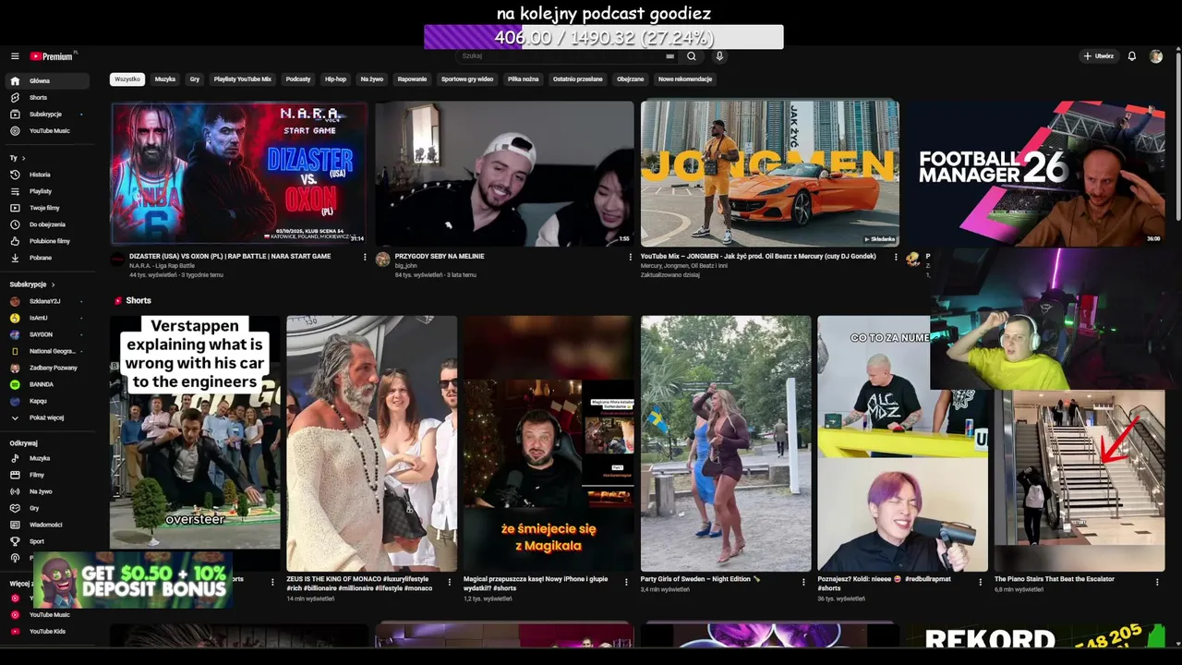1182x665 pixels.
Task: Select the Muzyka filter chip
Action: [165, 79]
